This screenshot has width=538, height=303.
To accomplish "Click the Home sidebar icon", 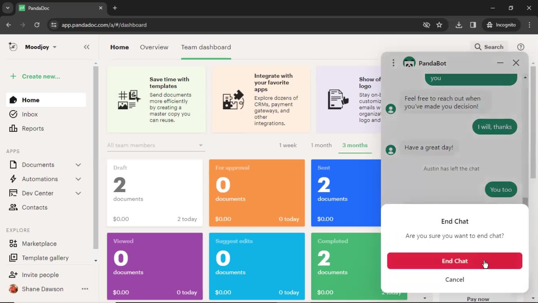I will (x=13, y=100).
